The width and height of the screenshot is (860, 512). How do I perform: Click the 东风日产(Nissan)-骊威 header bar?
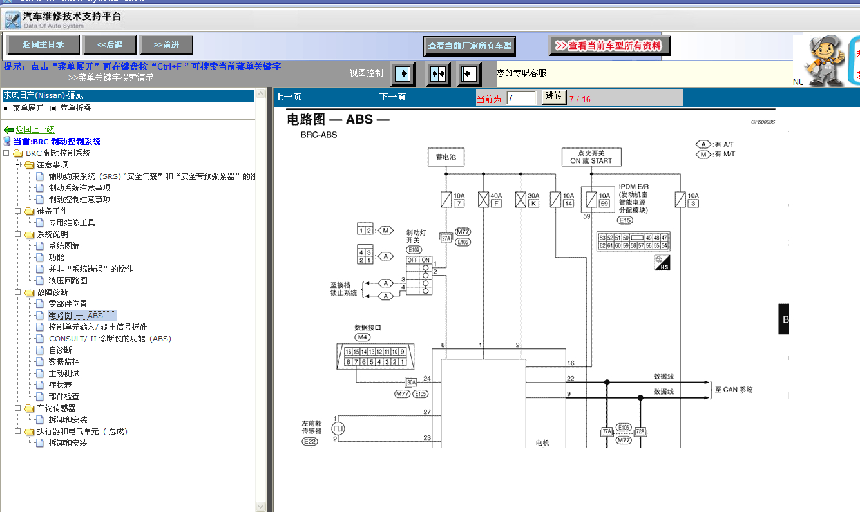(128, 95)
